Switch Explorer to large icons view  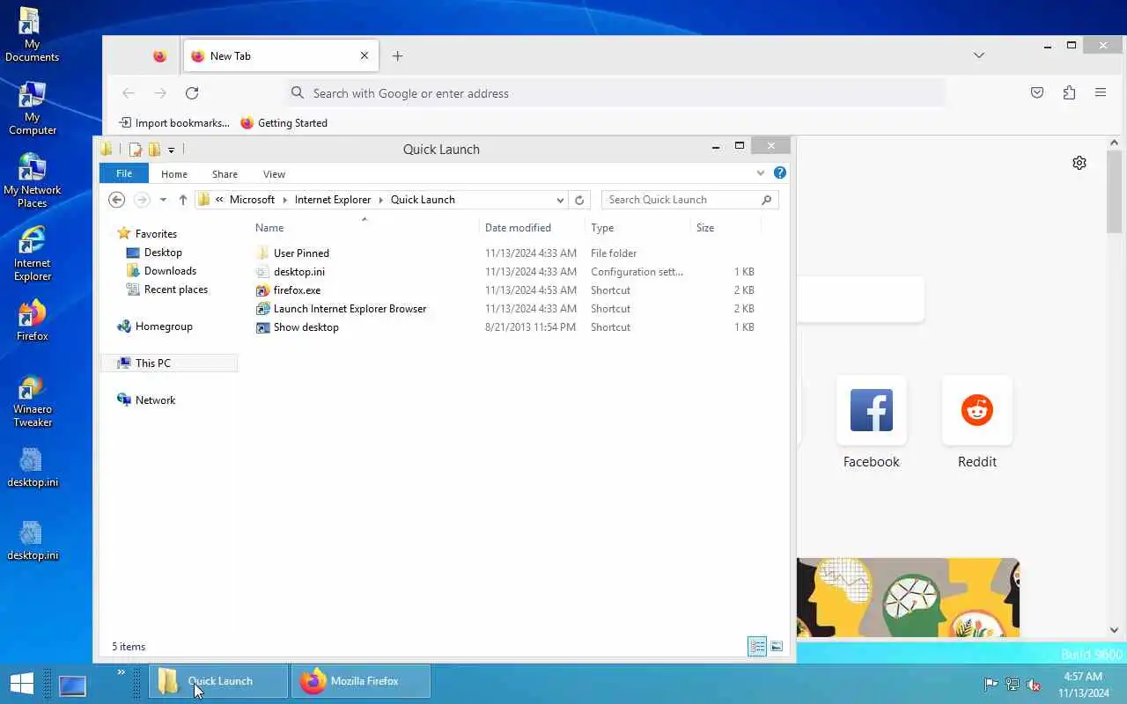pos(777,647)
